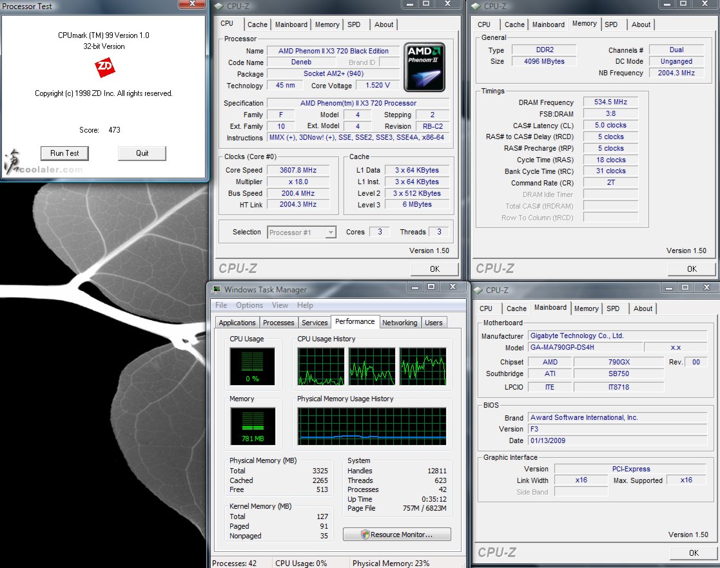
Task: Click the Physical Memory Usage History graph
Action: tap(372, 426)
